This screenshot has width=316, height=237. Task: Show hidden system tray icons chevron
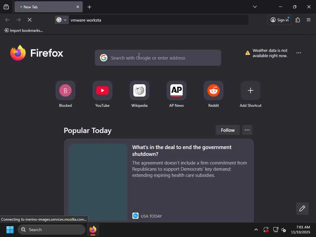(256, 230)
